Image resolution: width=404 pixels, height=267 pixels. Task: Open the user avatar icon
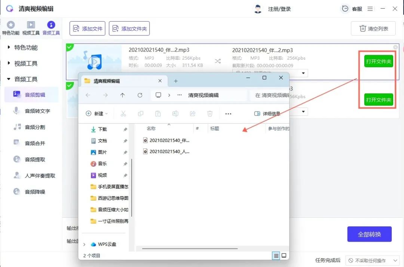[258, 9]
